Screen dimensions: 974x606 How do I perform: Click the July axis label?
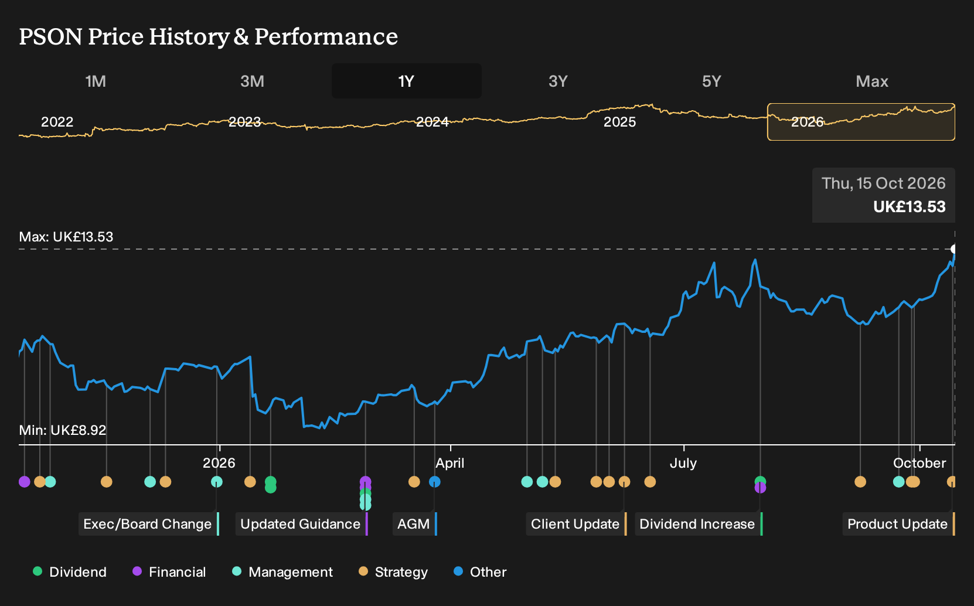[683, 463]
